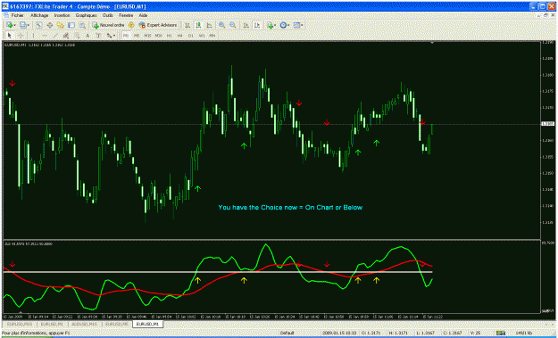Expand the Profiles dropdown arrow

pos(29,25)
